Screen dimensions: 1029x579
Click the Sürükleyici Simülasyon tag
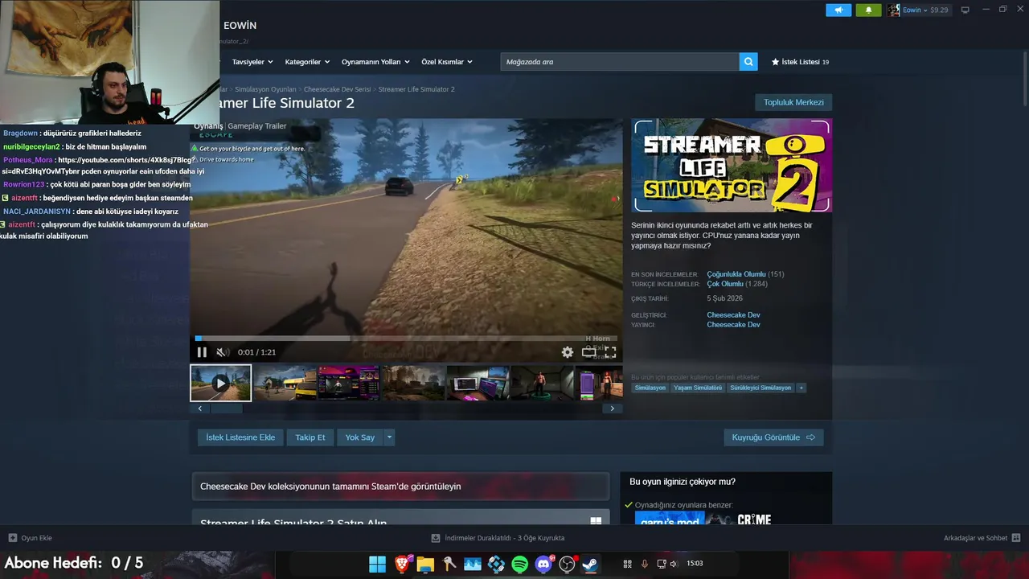click(x=760, y=388)
